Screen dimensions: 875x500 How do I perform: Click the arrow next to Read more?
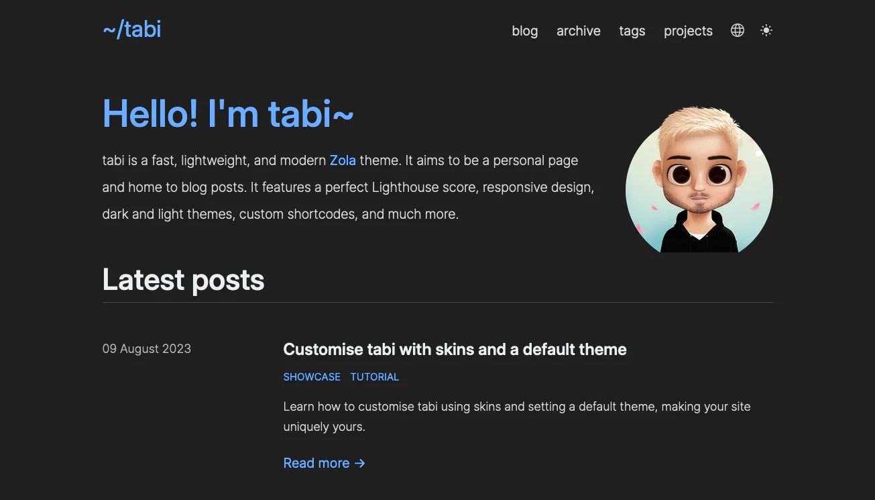(359, 463)
